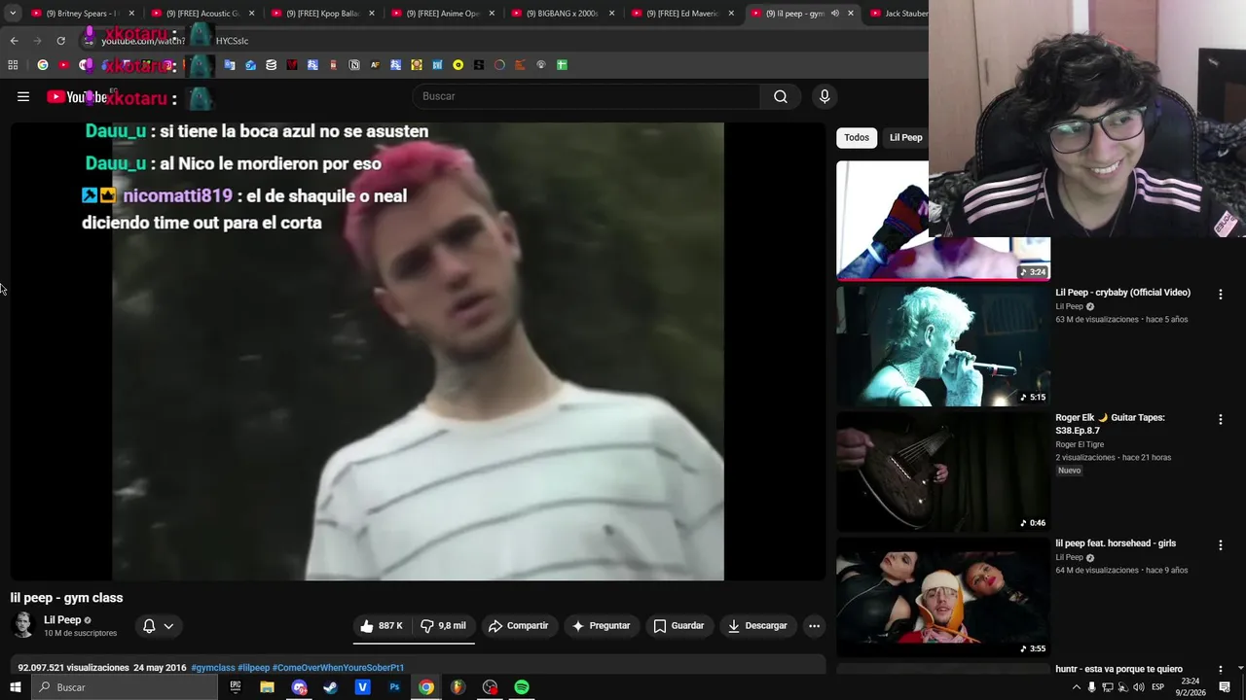The image size is (1246, 700).
Task: Switch ESP keyboard language indicator
Action: click(x=1157, y=687)
